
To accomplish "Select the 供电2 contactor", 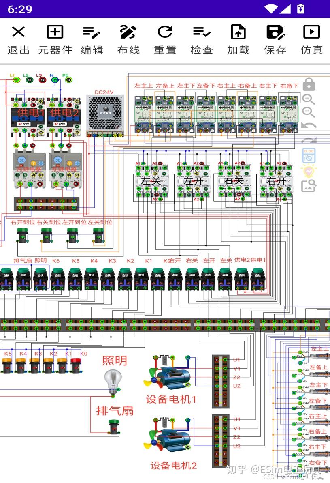I will pos(64,117).
